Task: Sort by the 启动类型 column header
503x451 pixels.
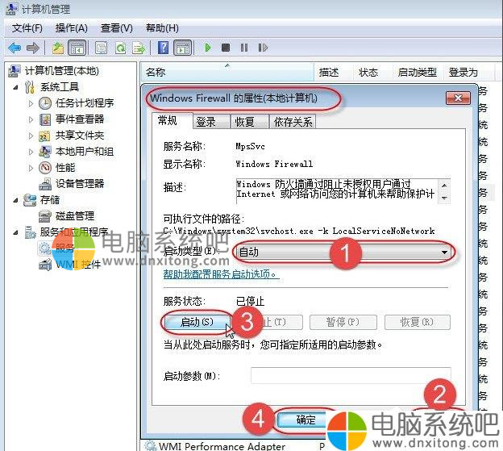Action: pos(418,73)
